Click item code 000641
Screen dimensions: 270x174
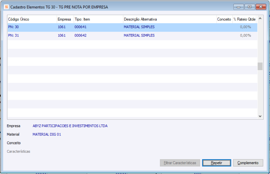(x=81, y=27)
